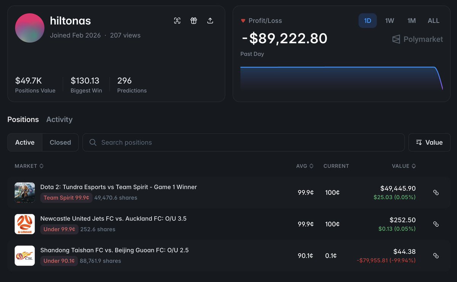The width and height of the screenshot is (457, 282).
Task: Switch to the Positions tab
Action: click(23, 119)
